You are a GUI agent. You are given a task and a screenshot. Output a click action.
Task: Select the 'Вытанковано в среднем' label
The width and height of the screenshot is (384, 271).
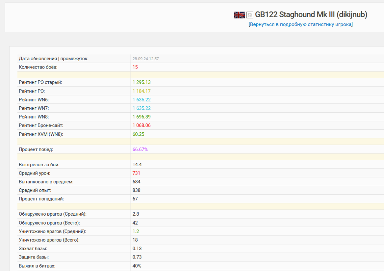(x=46, y=182)
